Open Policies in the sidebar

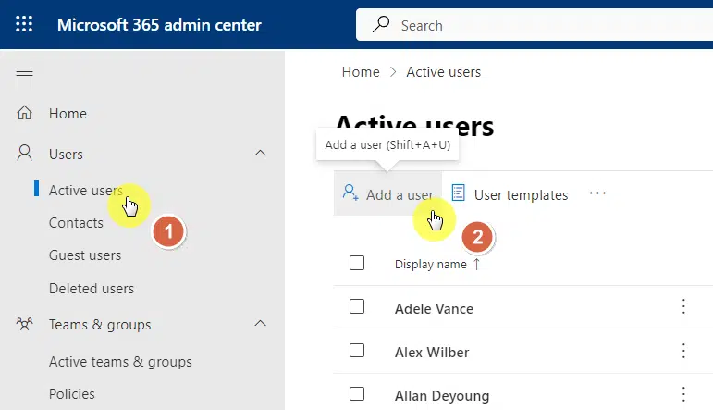72,394
